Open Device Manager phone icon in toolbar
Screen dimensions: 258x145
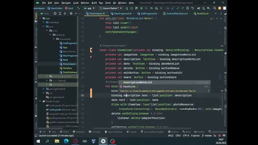click(204, 8)
